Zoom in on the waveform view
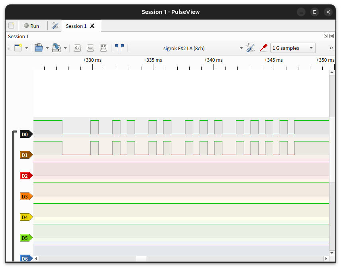 tap(77, 48)
